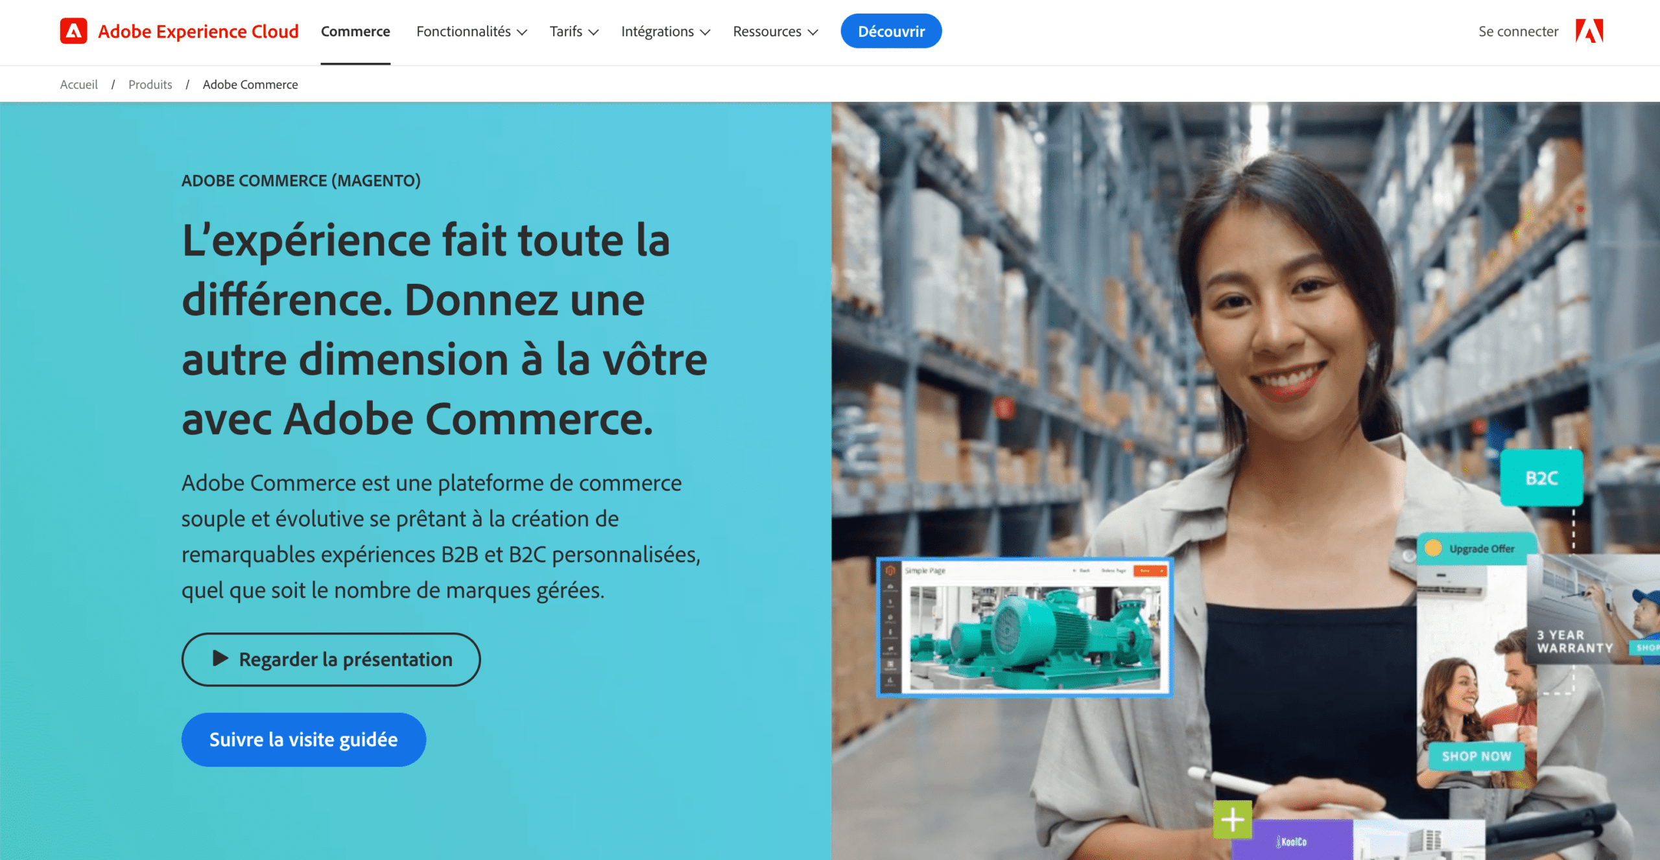Screen dimensions: 1660x860
Task: Click the Simple Page pump thumbnail
Action: (1024, 627)
